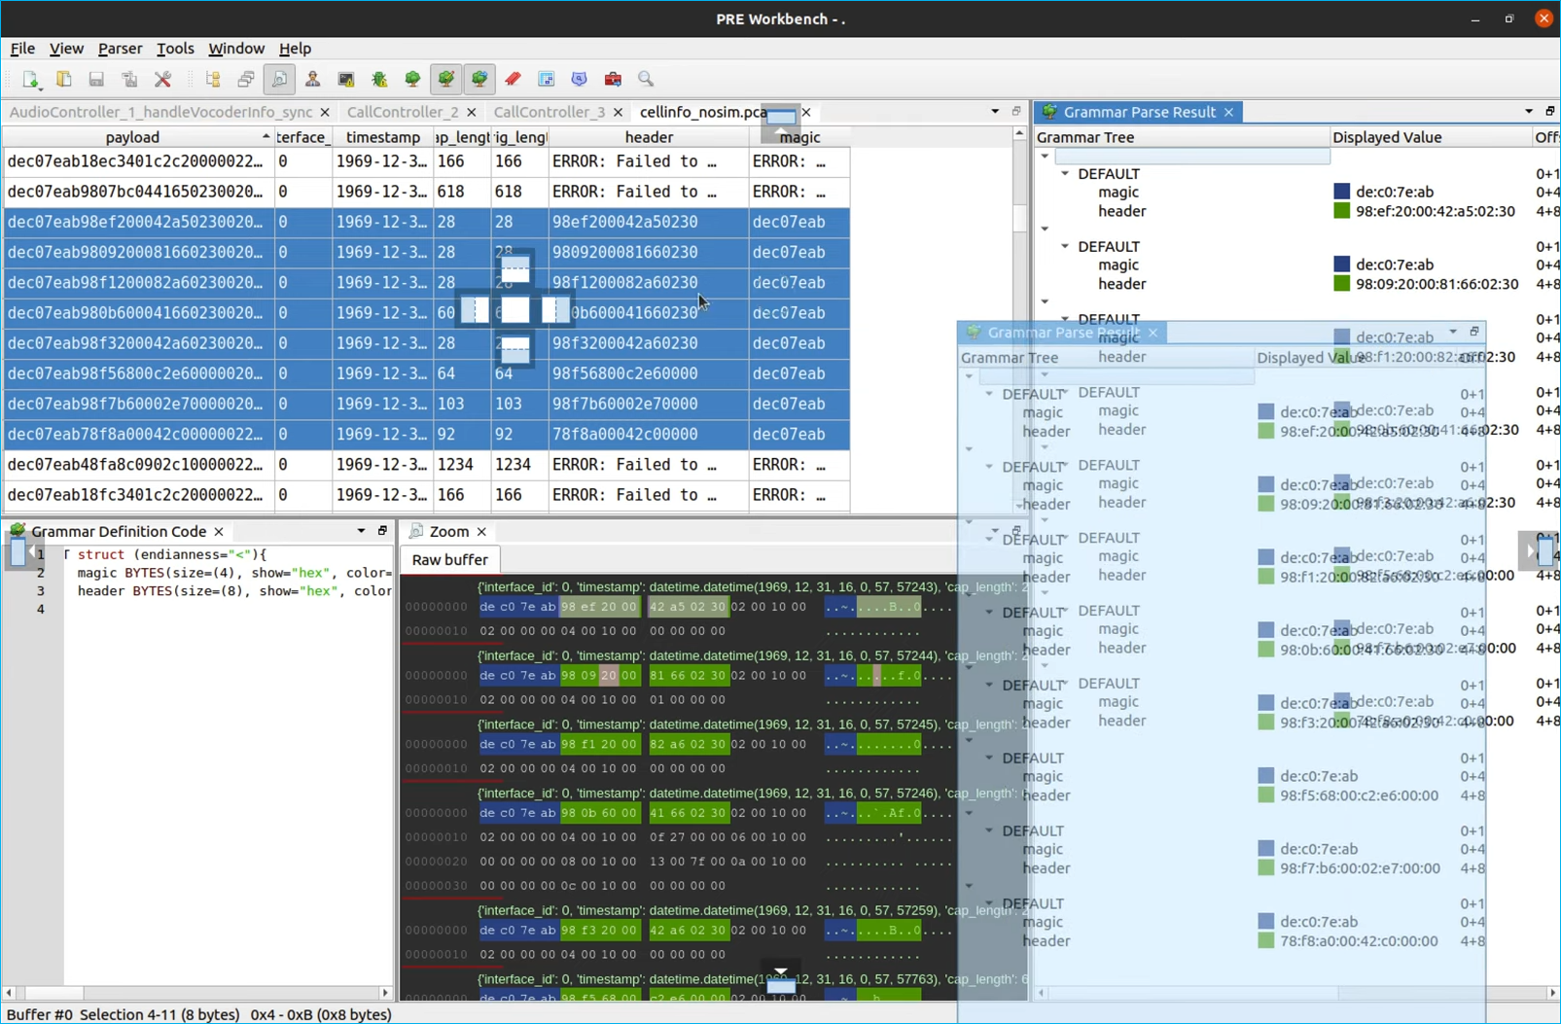Open the wrench and screwdriver settings icon
This screenshot has width=1561, height=1024.
[162, 80]
